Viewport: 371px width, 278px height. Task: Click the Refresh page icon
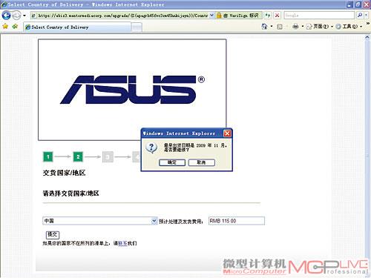pos(268,16)
